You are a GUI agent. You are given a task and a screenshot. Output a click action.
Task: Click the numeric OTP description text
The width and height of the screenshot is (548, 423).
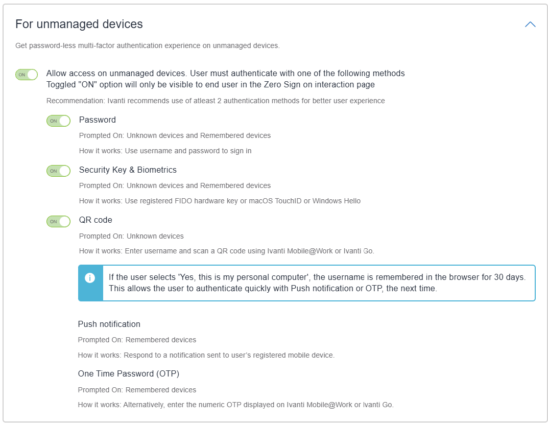pos(236,405)
